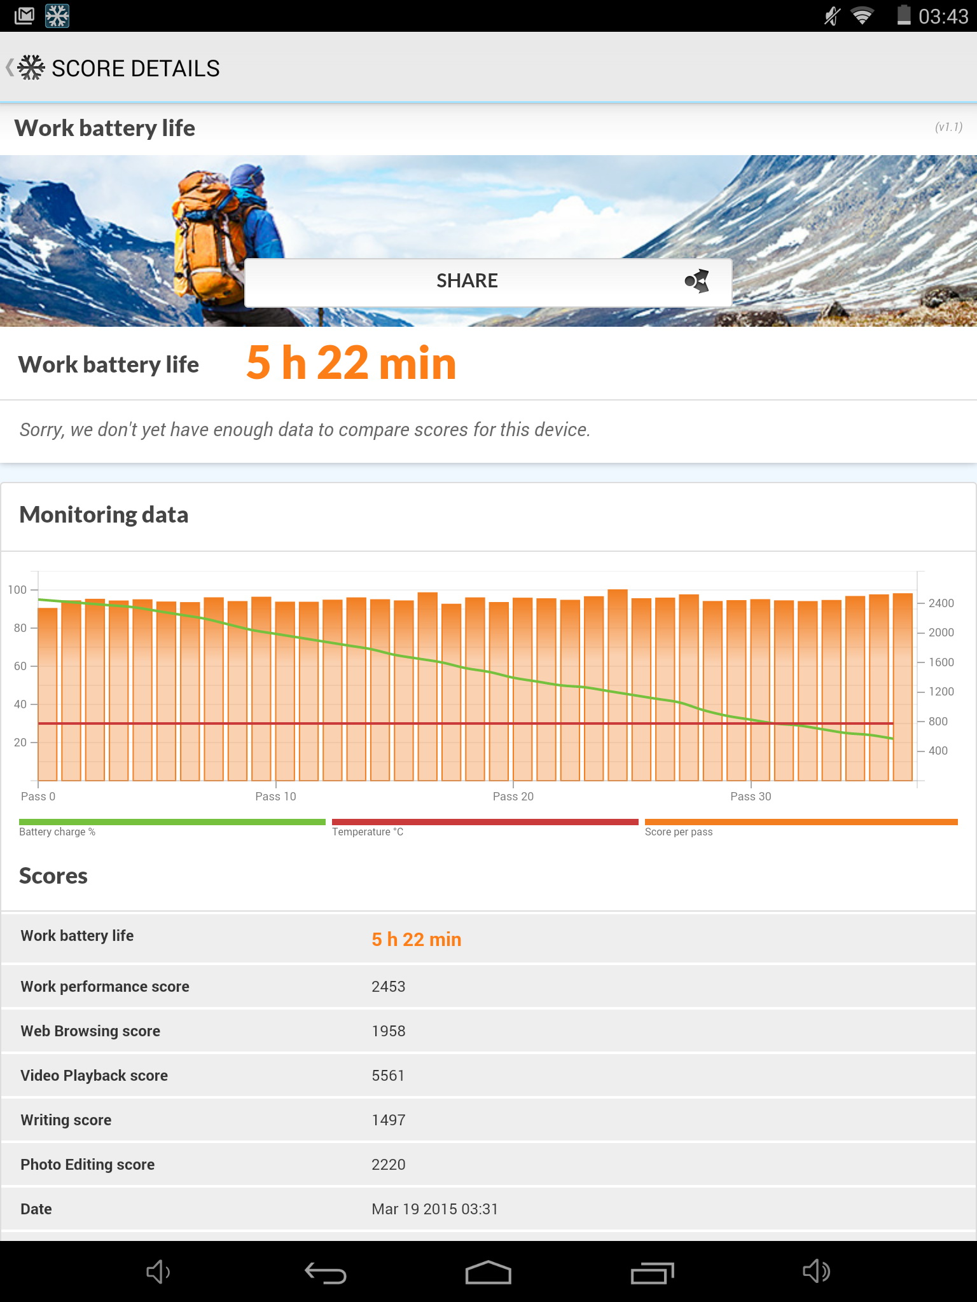Tap the 2220 photo editing value

coord(388,1165)
